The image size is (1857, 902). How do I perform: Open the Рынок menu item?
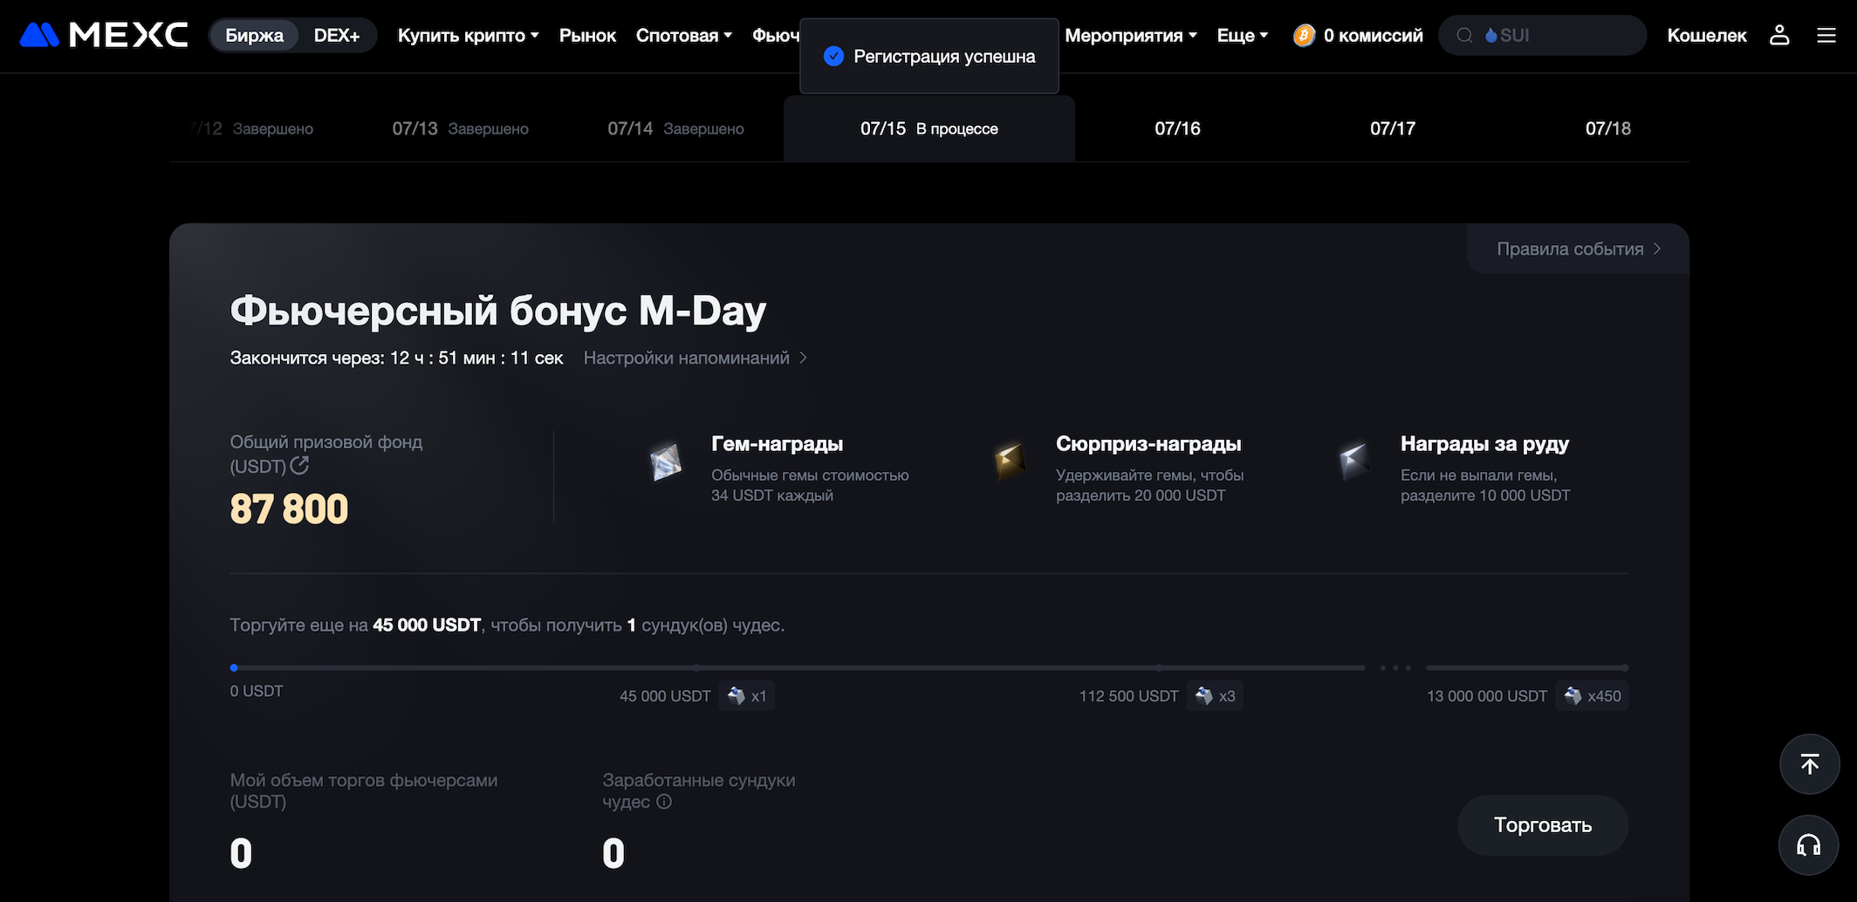[587, 35]
